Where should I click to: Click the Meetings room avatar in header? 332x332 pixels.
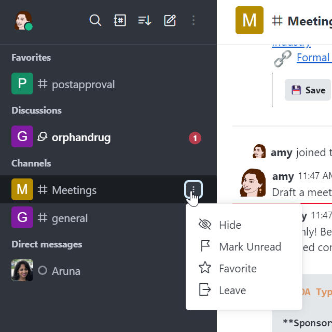(x=250, y=20)
